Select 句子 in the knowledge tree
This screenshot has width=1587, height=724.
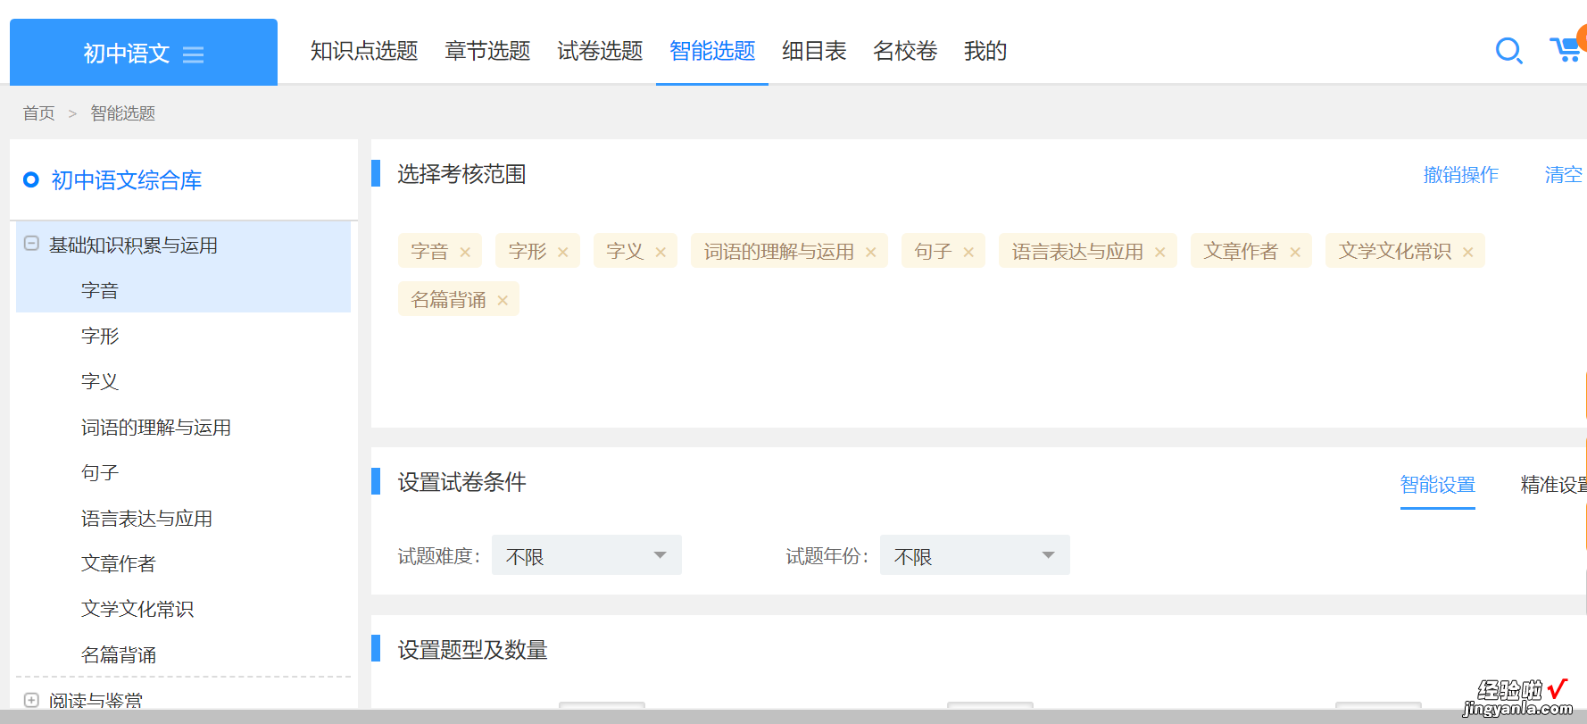99,473
